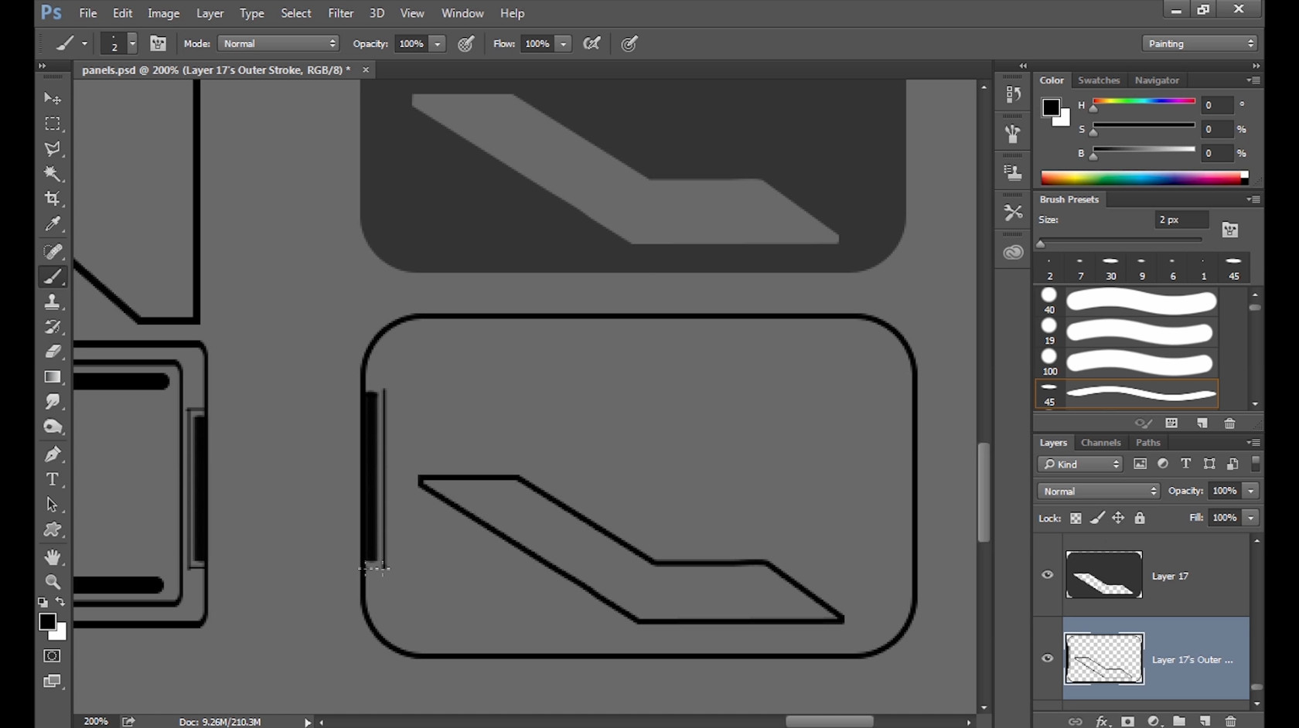The image size is (1299, 728).
Task: Select the Clone Stamp tool
Action: (53, 302)
